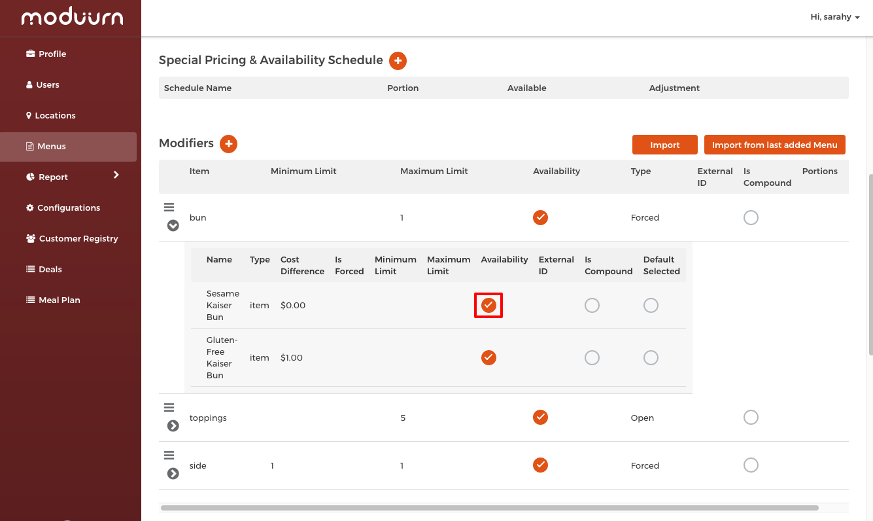Click the Users person icon
This screenshot has height=521, width=873.
pos(29,84)
